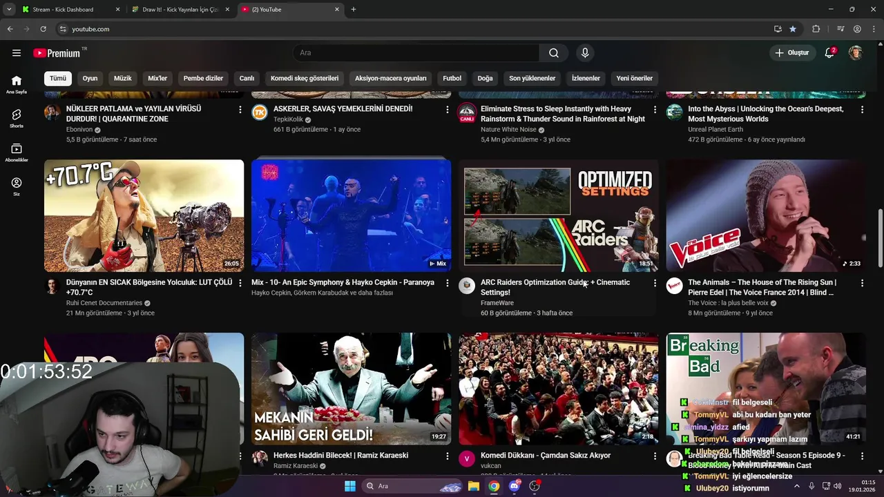Select the Futbol filter chip
Image resolution: width=884 pixels, height=497 pixels.
click(452, 79)
